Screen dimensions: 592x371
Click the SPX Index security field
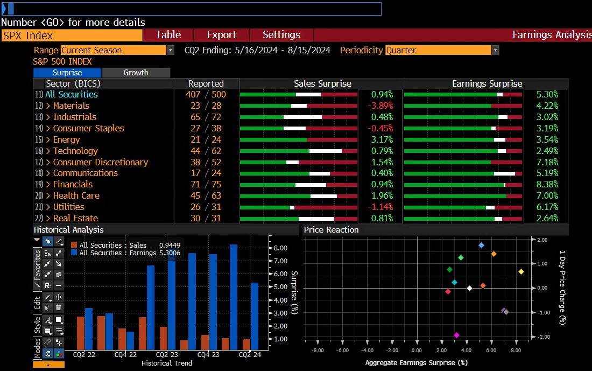coord(72,36)
